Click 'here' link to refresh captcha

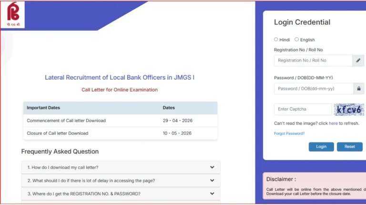click(333, 123)
